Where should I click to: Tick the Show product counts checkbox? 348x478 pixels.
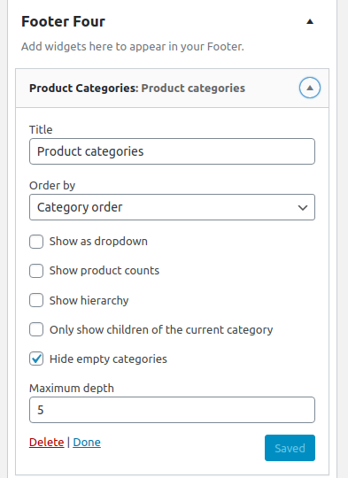(x=36, y=271)
